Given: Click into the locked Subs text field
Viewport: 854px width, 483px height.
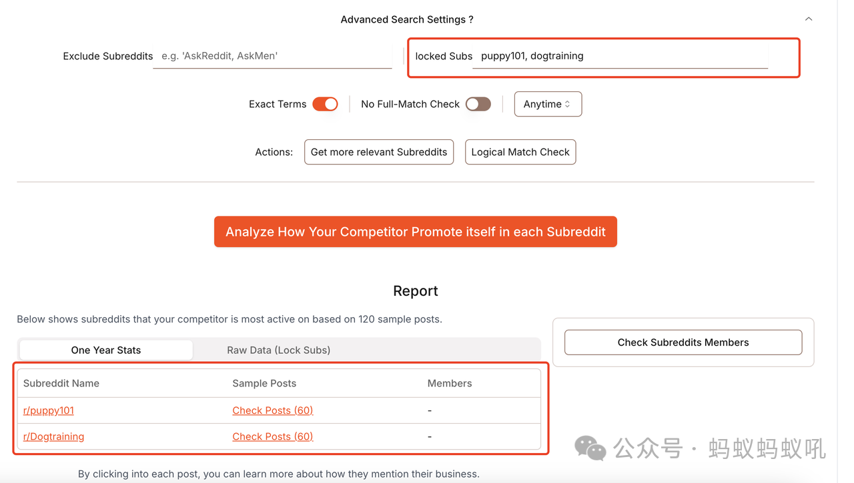Looking at the screenshot, I should 620,56.
